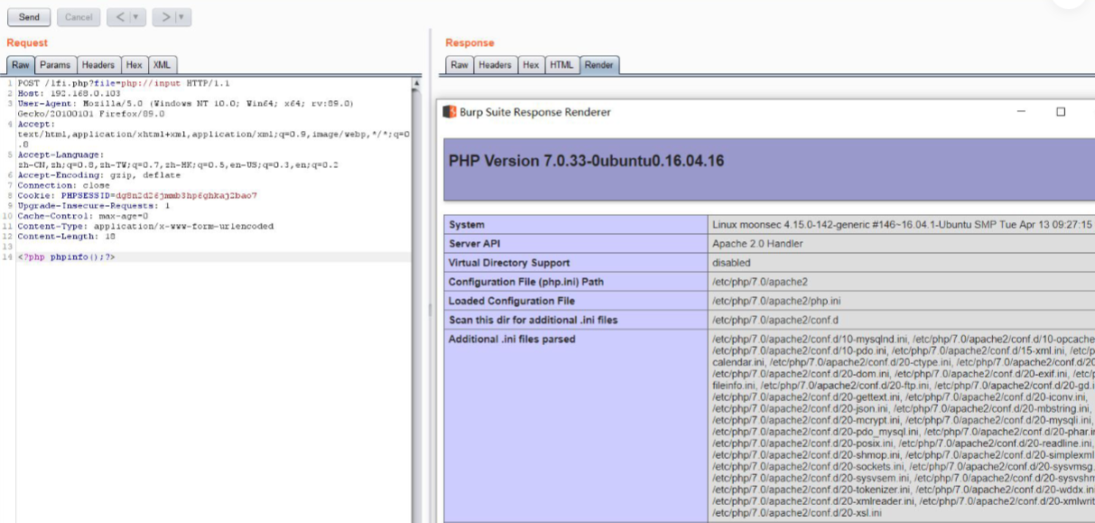Switch to the request Params tab
This screenshot has width=1095, height=523.
coord(55,65)
